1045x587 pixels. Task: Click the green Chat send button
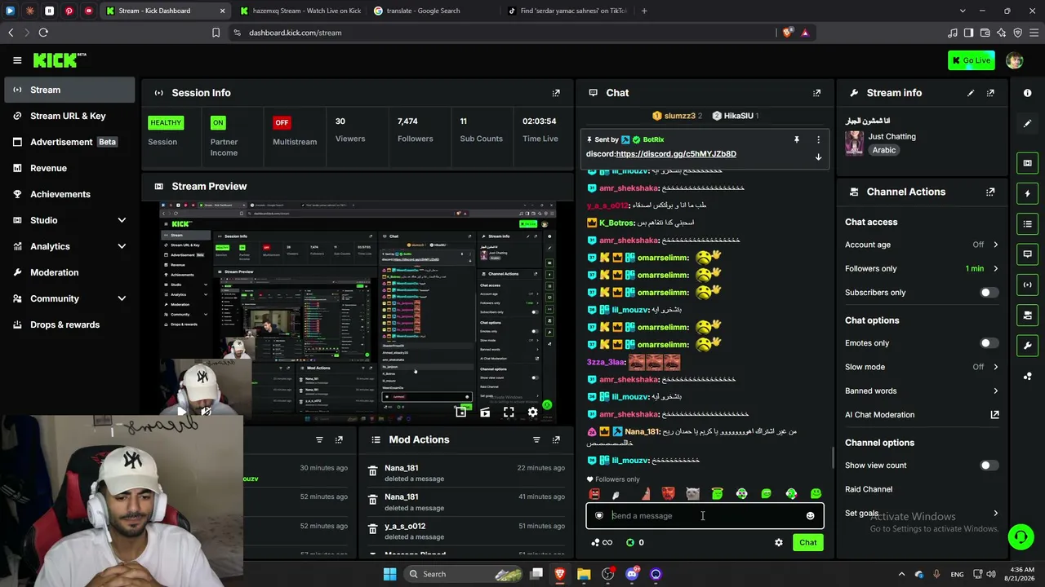point(807,543)
